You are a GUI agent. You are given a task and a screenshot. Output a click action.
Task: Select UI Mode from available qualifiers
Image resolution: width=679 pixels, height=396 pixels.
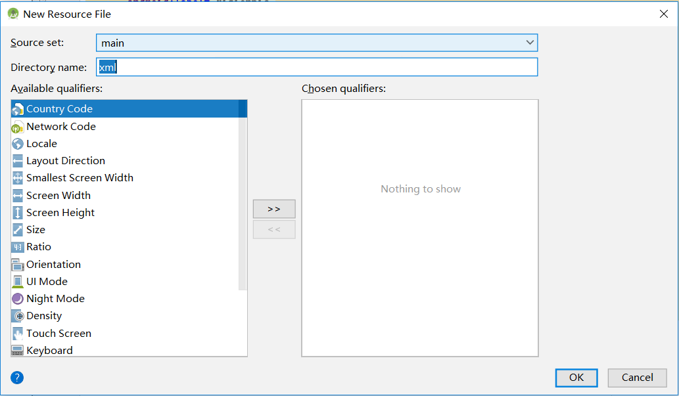47,282
